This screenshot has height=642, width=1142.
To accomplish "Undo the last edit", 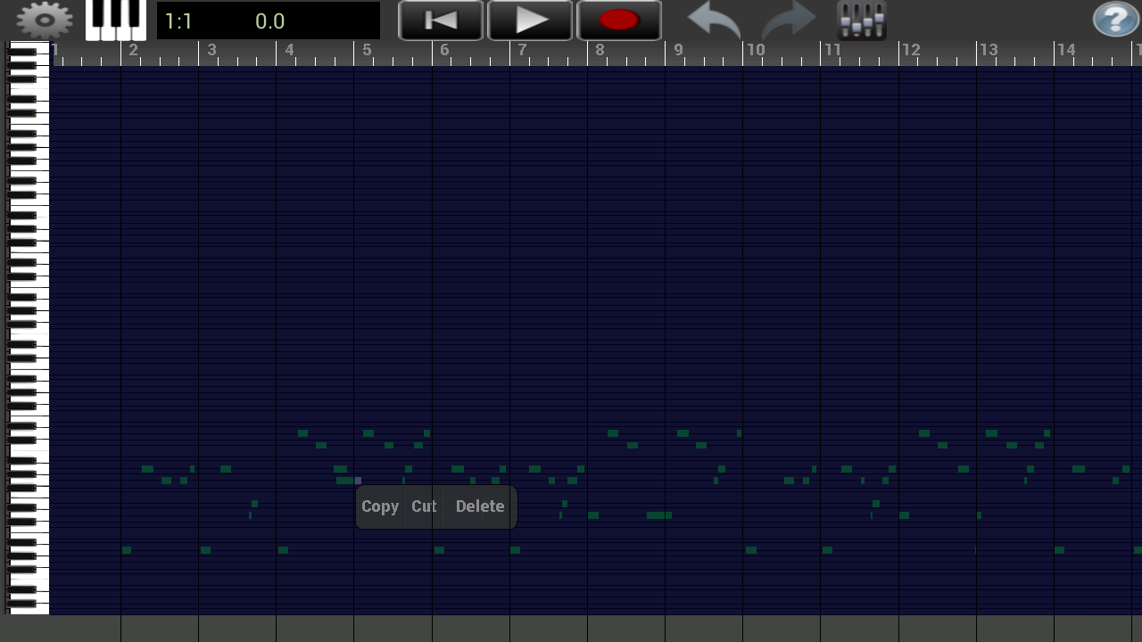I will (x=712, y=18).
